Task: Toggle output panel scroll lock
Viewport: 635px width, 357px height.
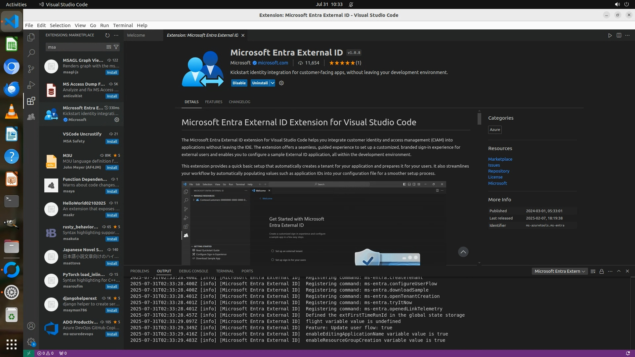Action: tap(602, 271)
